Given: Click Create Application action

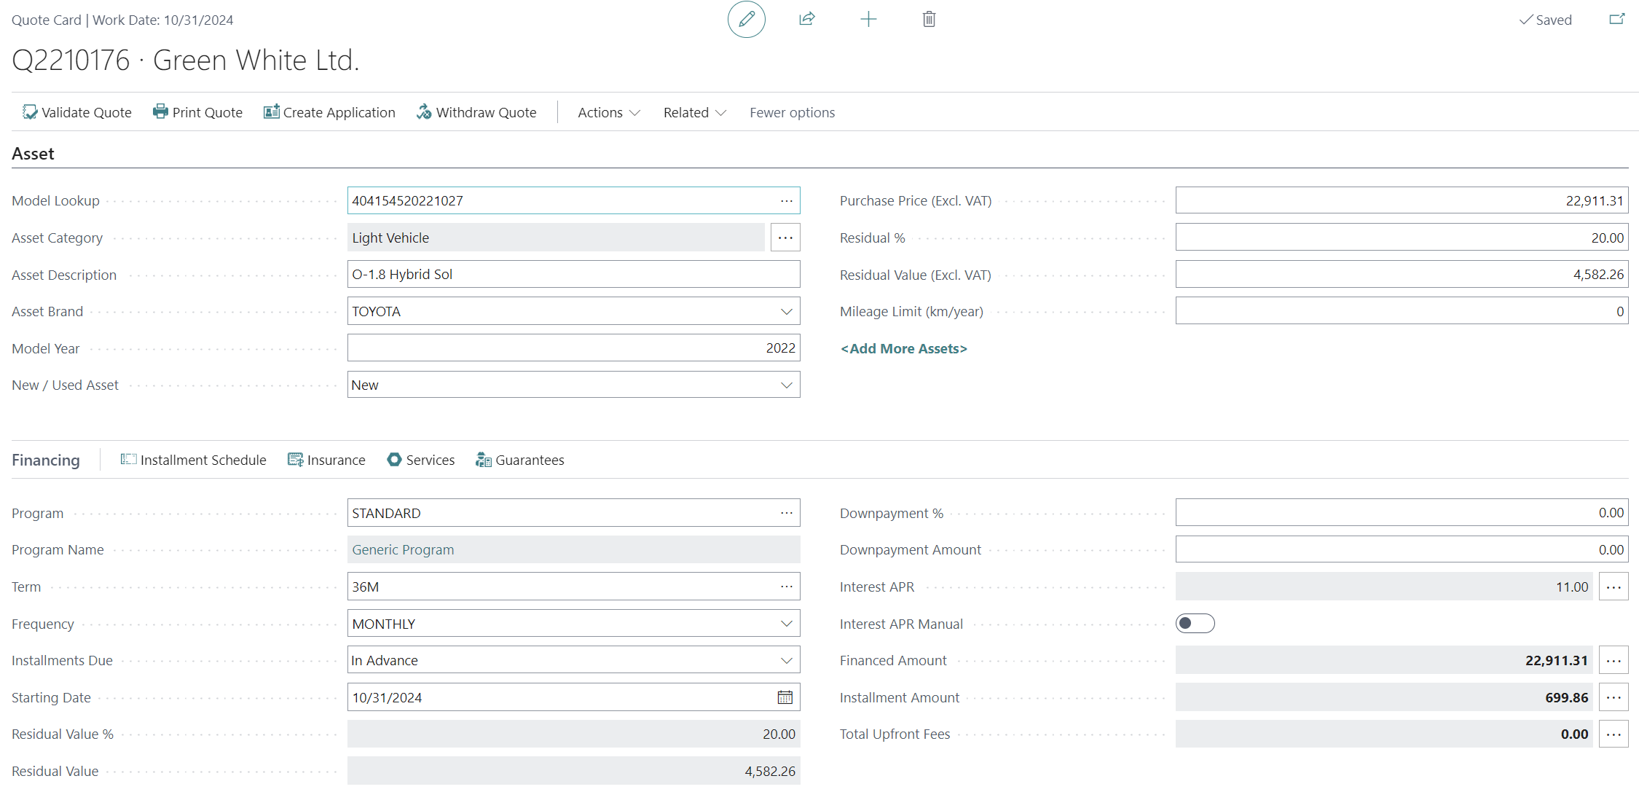Looking at the screenshot, I should pyautogui.click(x=329, y=112).
